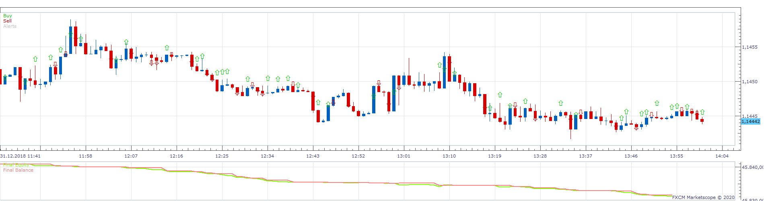Click the 13:55 time axis label

coord(676,156)
